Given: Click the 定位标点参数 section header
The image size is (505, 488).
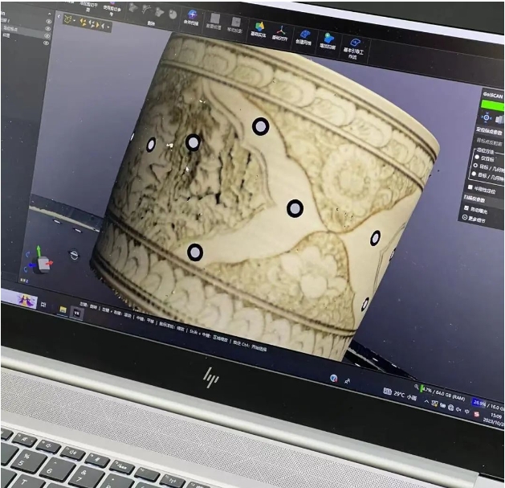Looking at the screenshot, I should pyautogui.click(x=489, y=130).
